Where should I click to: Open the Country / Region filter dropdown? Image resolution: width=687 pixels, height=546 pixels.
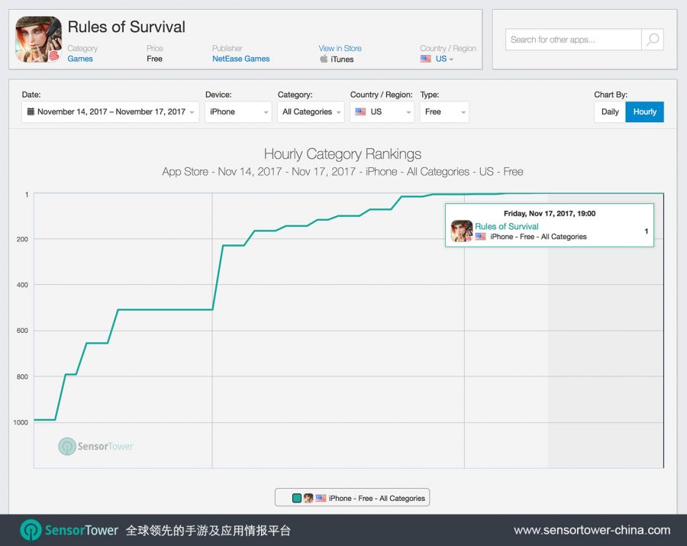point(382,111)
